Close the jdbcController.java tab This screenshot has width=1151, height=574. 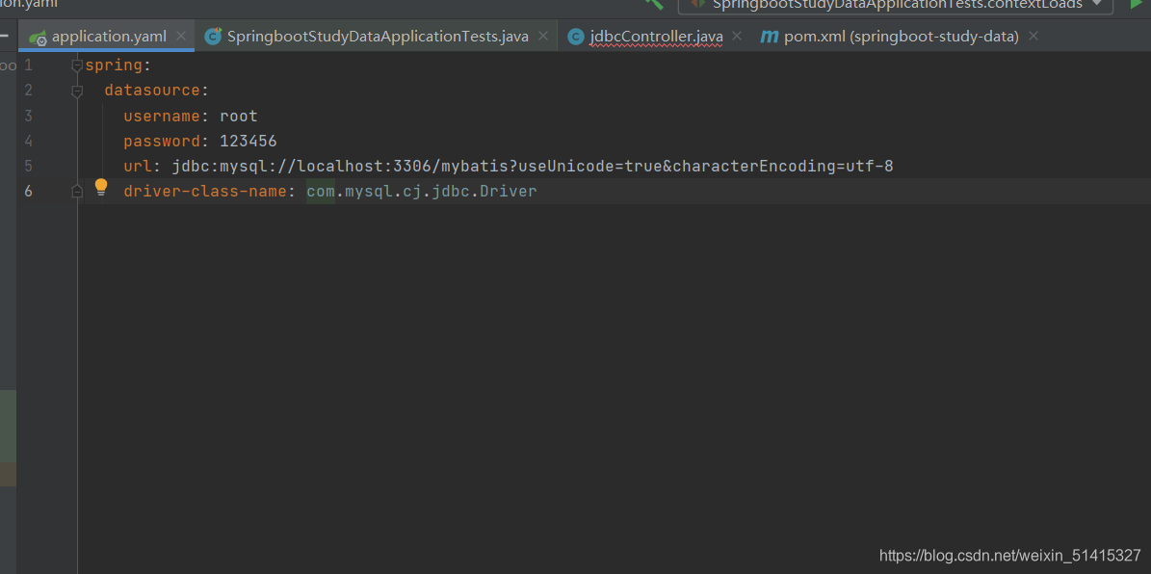(x=737, y=36)
